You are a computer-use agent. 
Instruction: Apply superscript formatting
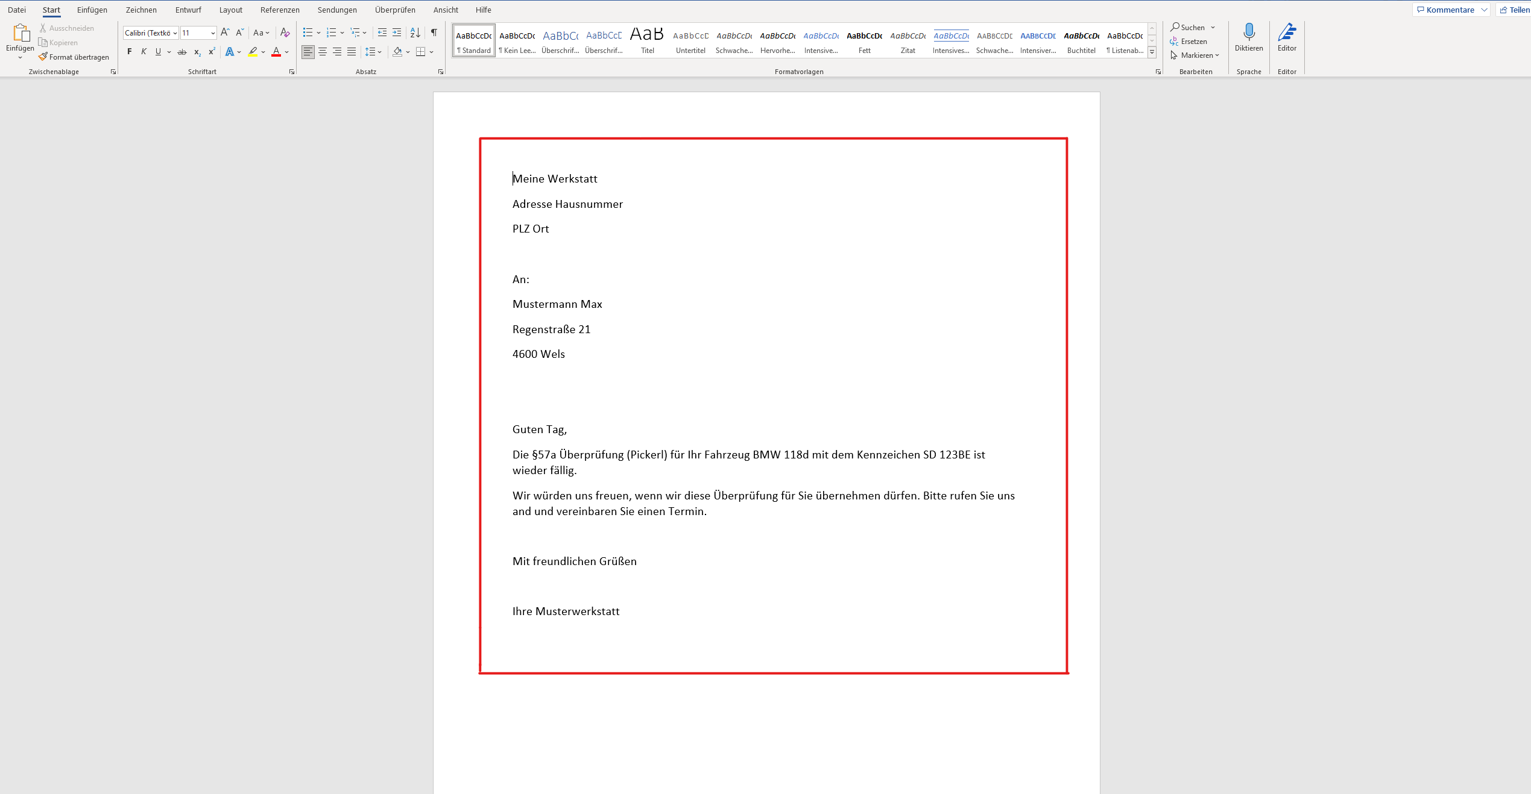[212, 52]
